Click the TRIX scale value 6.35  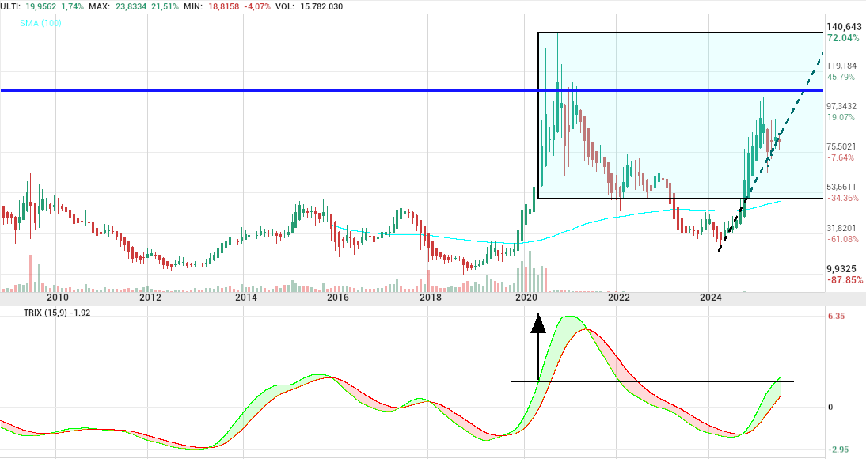pyautogui.click(x=836, y=316)
